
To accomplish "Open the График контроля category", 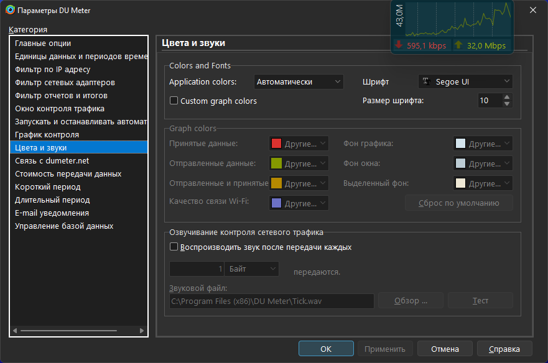I will coord(47,135).
